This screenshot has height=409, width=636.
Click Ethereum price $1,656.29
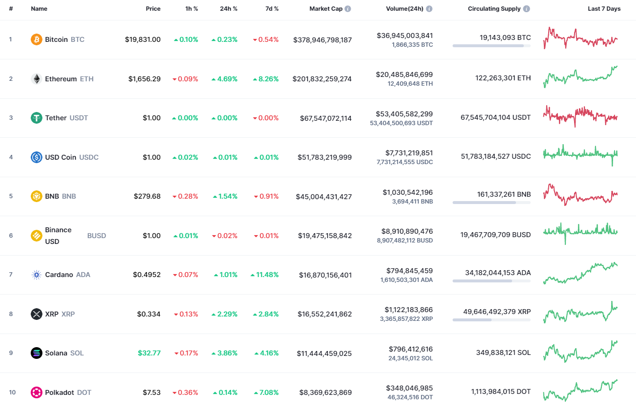(144, 79)
